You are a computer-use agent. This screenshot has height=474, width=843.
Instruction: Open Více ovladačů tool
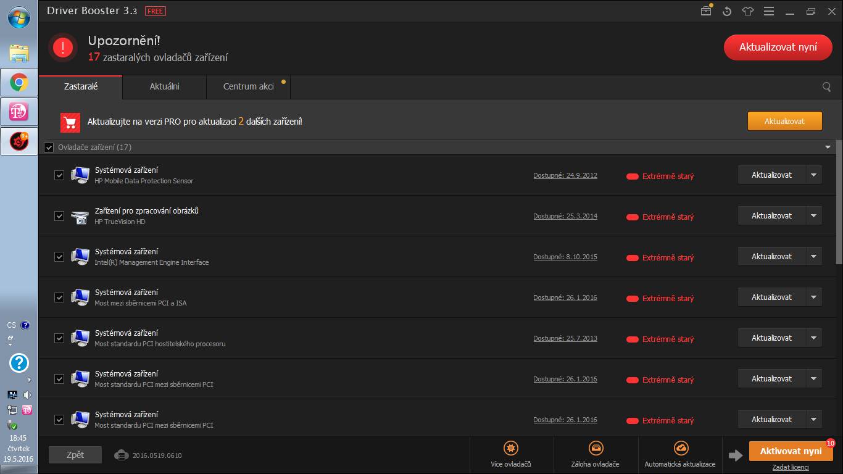point(511,455)
